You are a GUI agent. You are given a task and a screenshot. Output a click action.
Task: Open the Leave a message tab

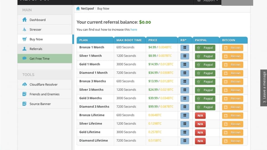pyautogui.click(x=264, y=88)
